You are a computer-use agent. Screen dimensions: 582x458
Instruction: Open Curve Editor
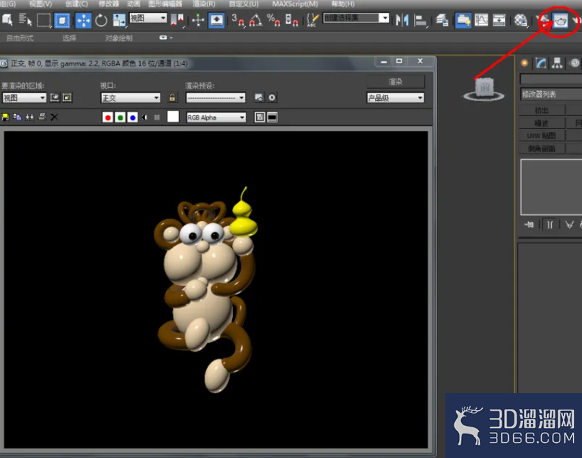click(482, 20)
